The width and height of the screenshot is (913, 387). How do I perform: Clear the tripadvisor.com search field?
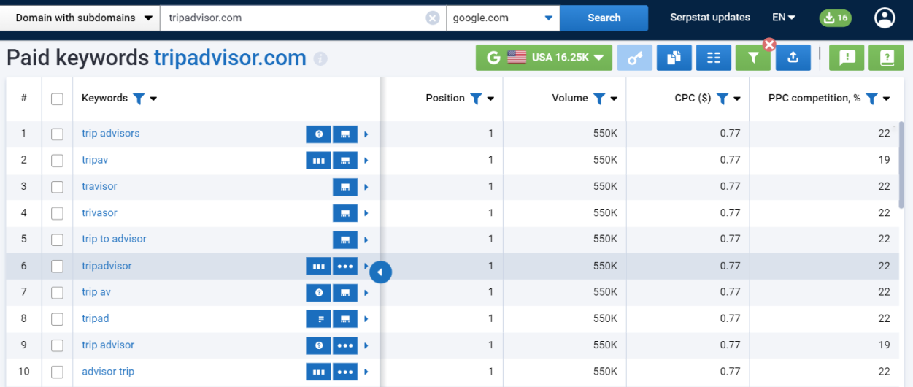pos(433,18)
